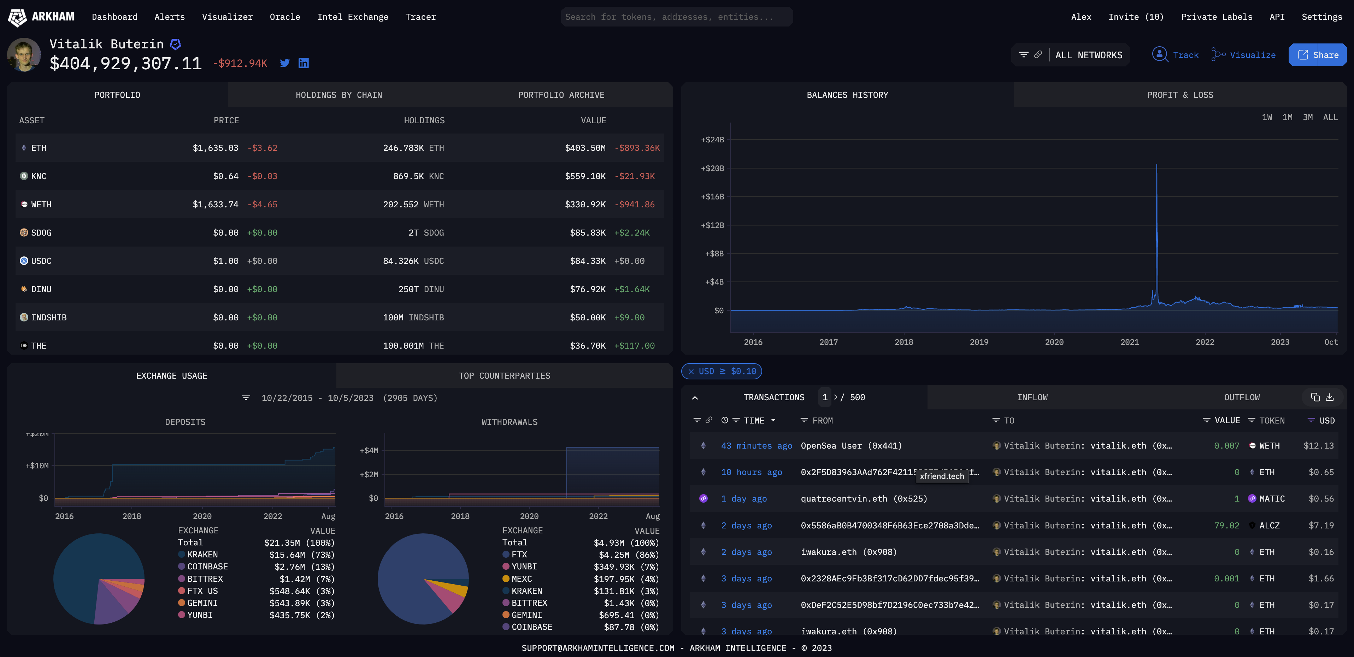Screen dimensions: 1354x657
Task: Open the Top Counterparties tab
Action: pos(504,376)
